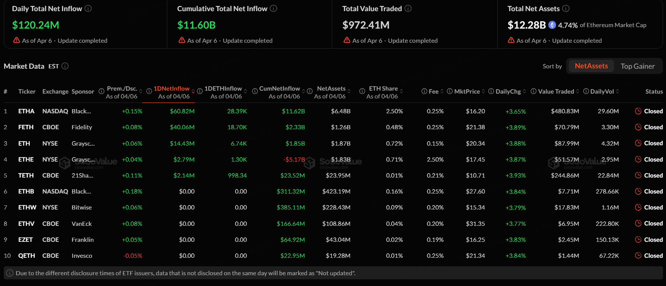Click info icon beside Cumulative Total Net Inflow
The width and height of the screenshot is (666, 286).
[273, 9]
